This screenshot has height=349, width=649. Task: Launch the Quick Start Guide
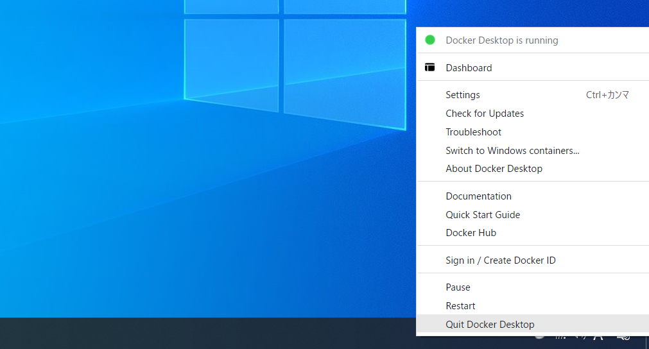[x=533, y=215]
